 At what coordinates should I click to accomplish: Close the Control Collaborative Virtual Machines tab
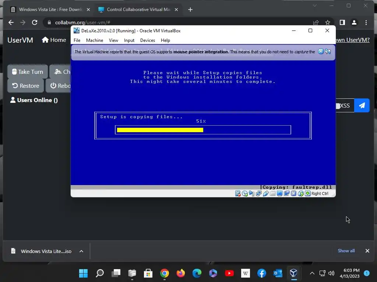pos(176,9)
